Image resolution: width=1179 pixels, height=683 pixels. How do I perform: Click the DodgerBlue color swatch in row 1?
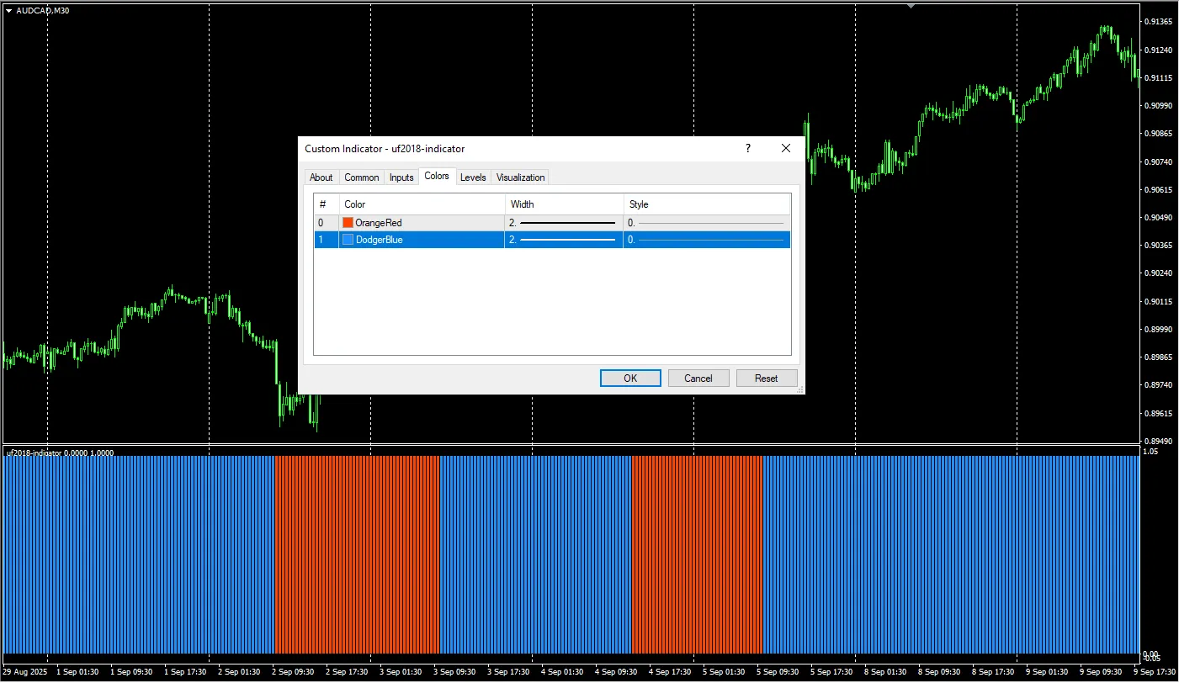click(348, 240)
